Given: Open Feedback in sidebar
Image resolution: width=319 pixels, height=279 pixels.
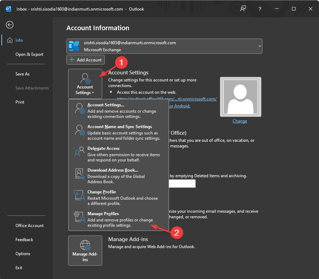Looking at the screenshot, I should (24, 240).
